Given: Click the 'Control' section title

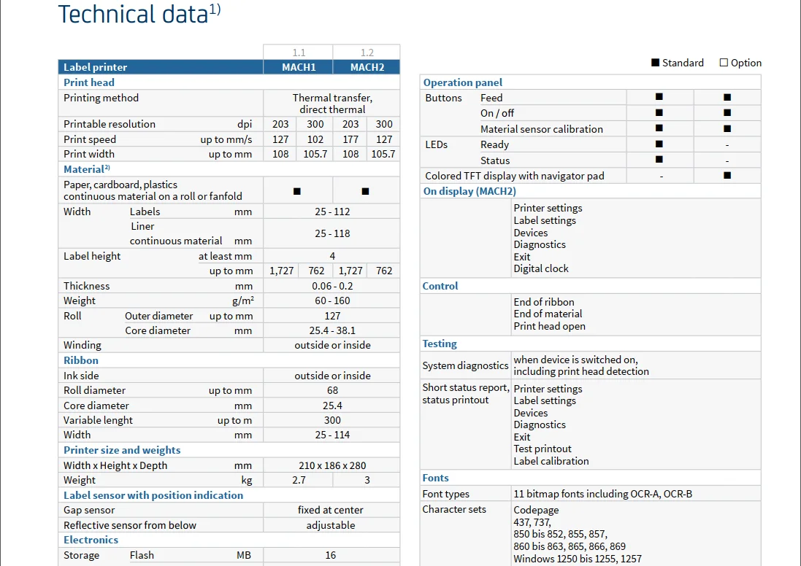Looking at the screenshot, I should [440, 286].
